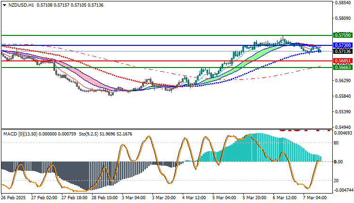Screen dimensions: 354x203
Task: Click the 27 Feb 02:00 time label
Action: click(x=44, y=198)
